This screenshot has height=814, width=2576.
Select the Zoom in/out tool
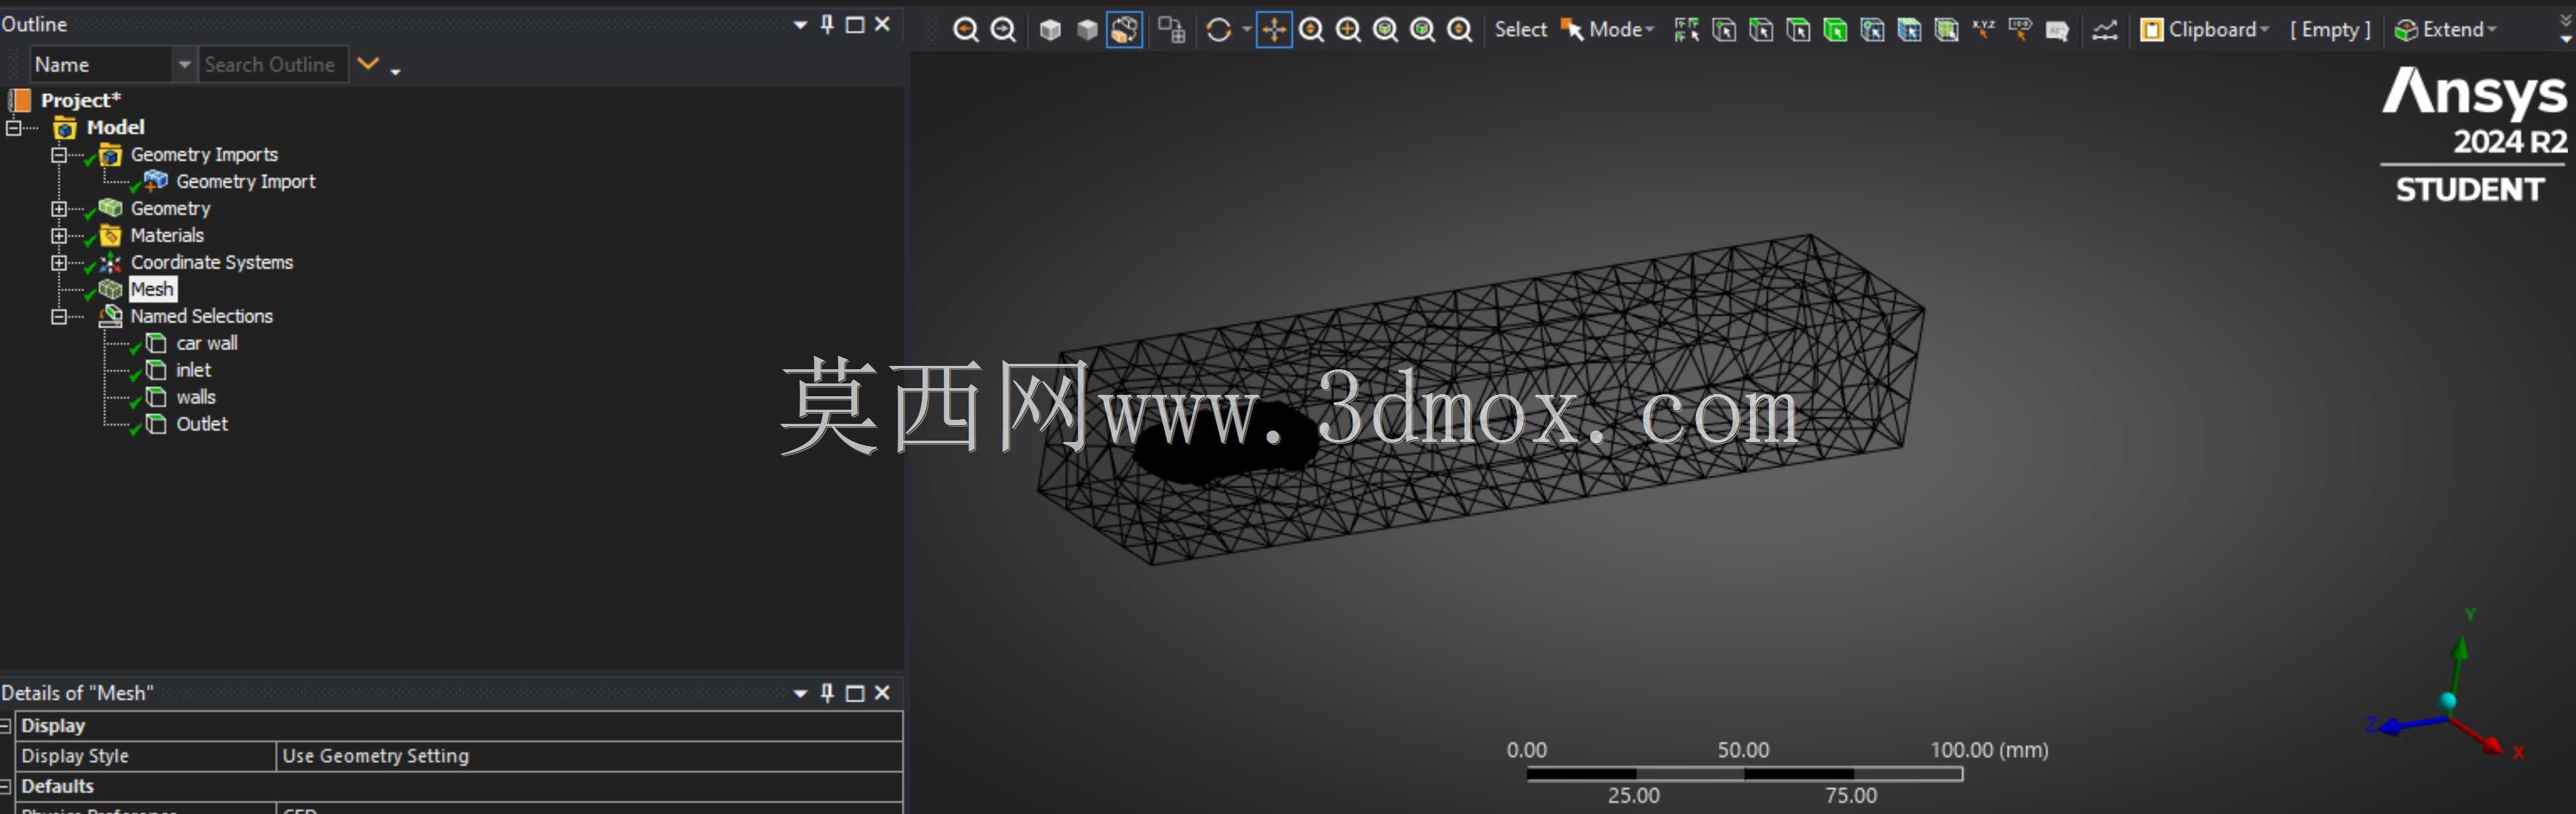[x=1311, y=30]
